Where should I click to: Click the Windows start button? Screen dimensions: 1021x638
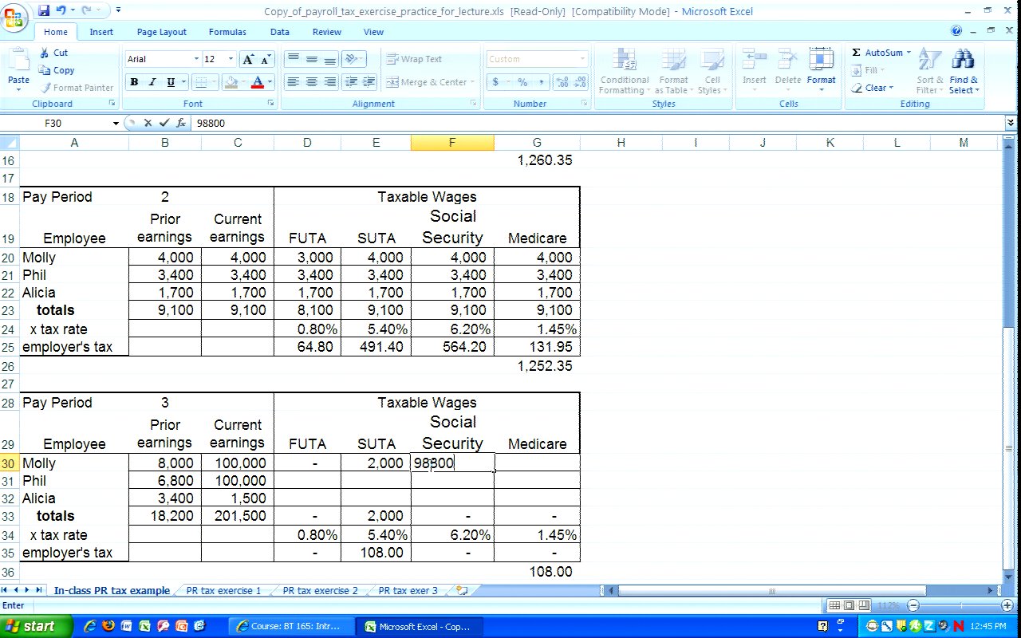[x=37, y=626]
